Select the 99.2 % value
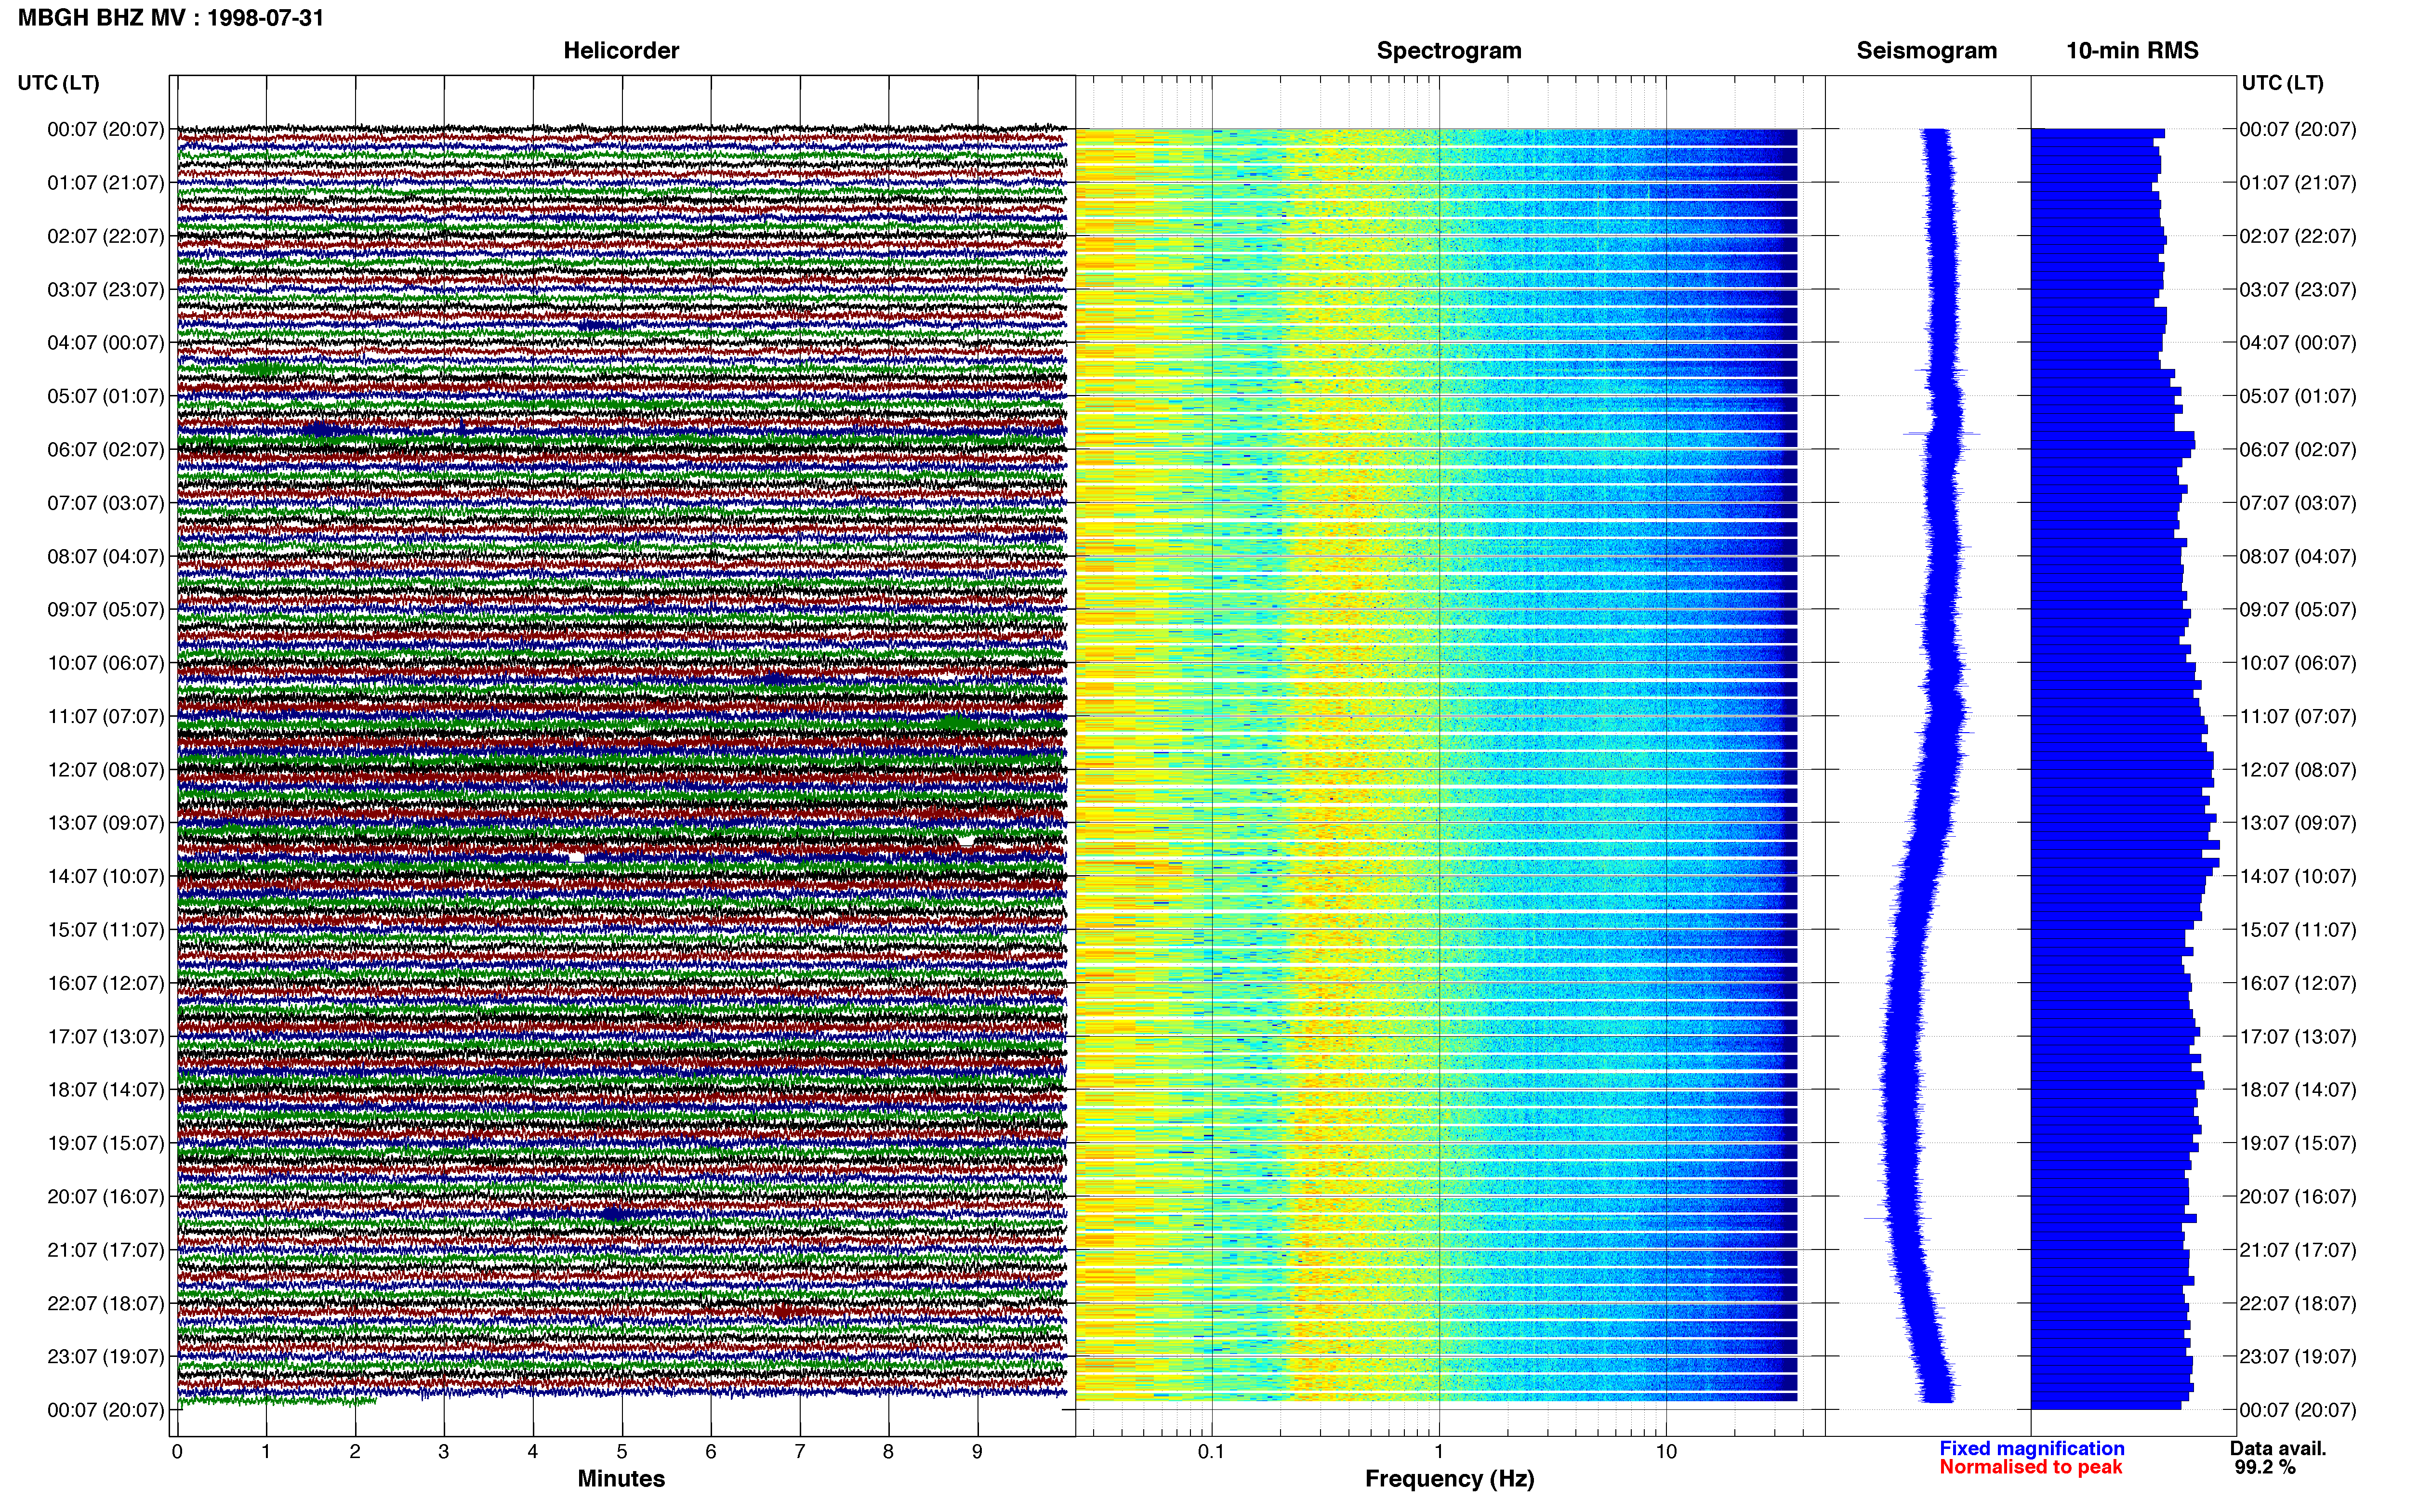2418x1512 pixels. point(2265,1467)
